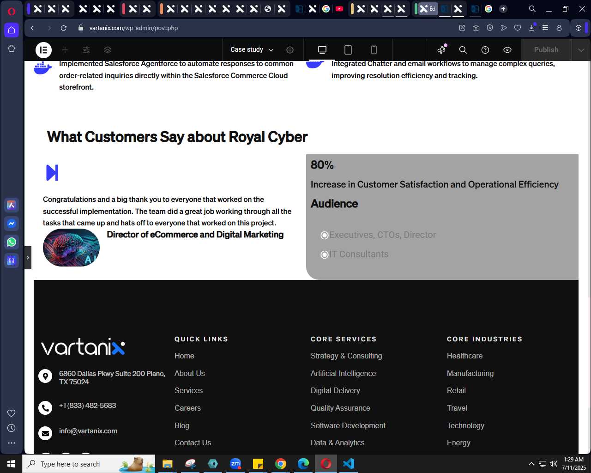Open Site Settings sliders icon
The image size is (591, 473).
click(x=86, y=50)
